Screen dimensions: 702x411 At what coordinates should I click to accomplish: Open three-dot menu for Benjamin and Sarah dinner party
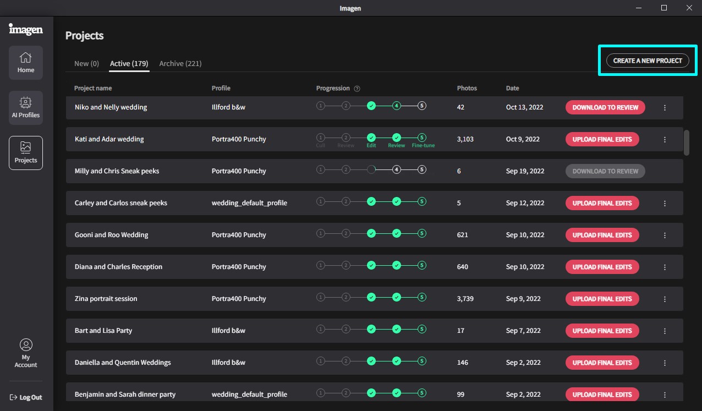[665, 395]
